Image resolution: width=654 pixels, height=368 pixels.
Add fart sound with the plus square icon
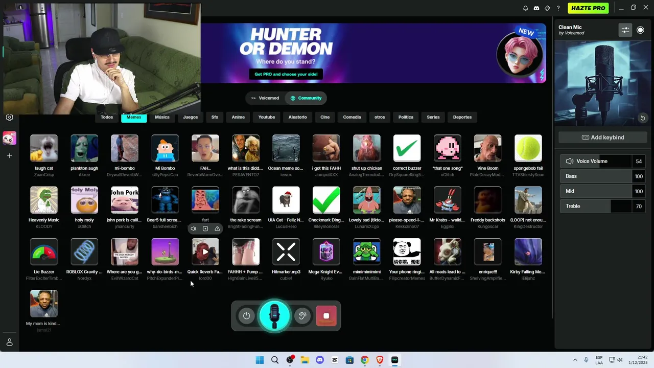pos(205,228)
